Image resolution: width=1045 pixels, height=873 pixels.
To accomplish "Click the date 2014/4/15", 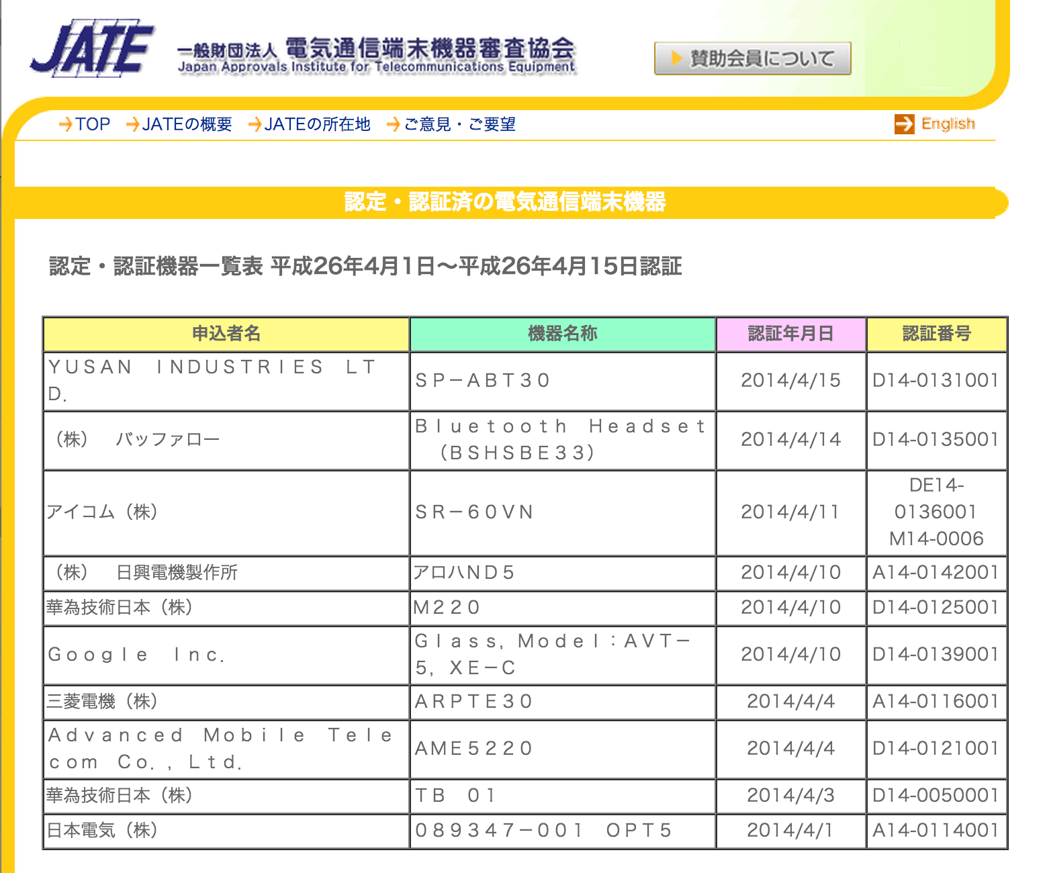I will tap(791, 381).
